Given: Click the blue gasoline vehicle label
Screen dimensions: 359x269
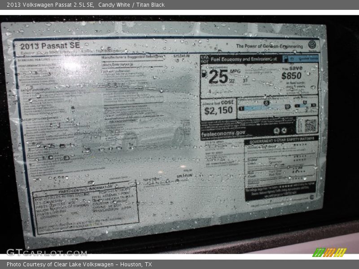Looking at the screenshot, I should [x=301, y=59].
